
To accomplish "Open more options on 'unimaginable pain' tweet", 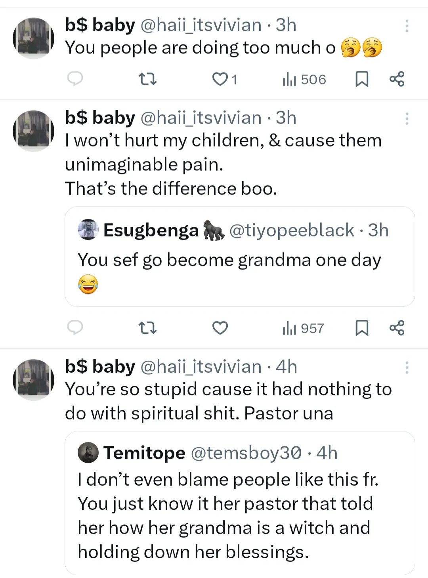I will pyautogui.click(x=407, y=119).
